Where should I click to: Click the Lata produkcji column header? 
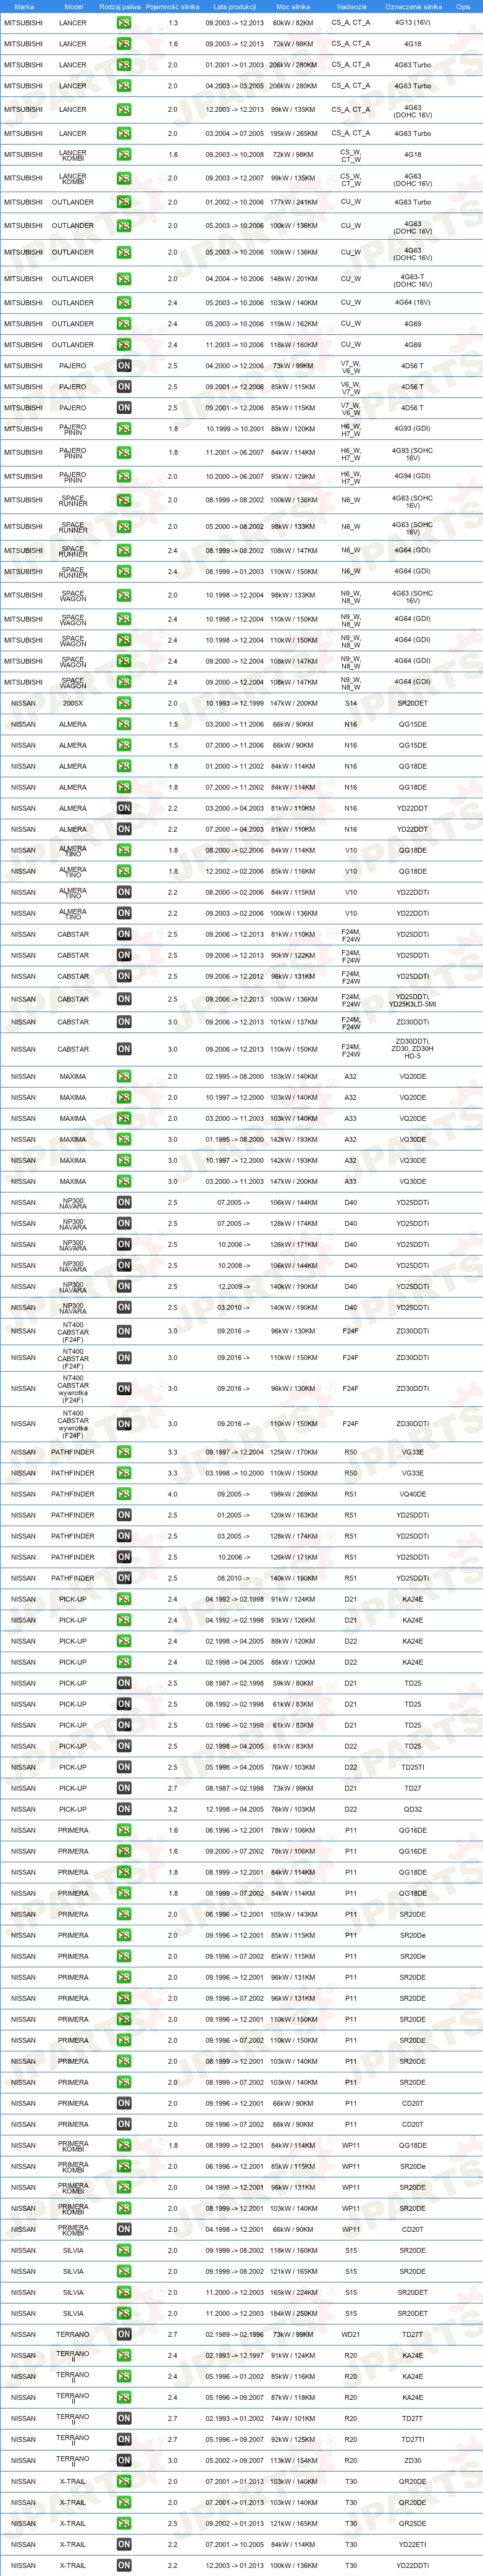234,6
